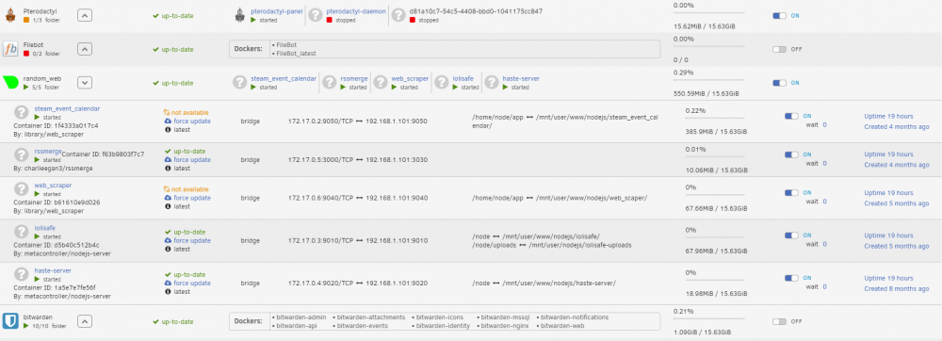Click the rssmerge container row icon
This screenshot has width=942, height=341.
click(x=22, y=154)
